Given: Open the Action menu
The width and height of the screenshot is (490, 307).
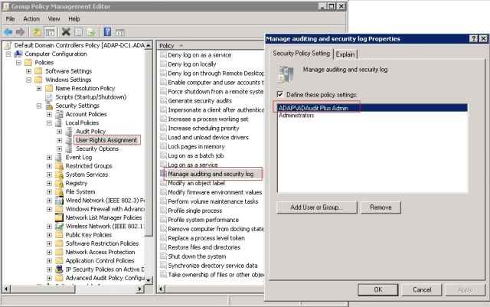Looking at the screenshot, I should coord(31,18).
